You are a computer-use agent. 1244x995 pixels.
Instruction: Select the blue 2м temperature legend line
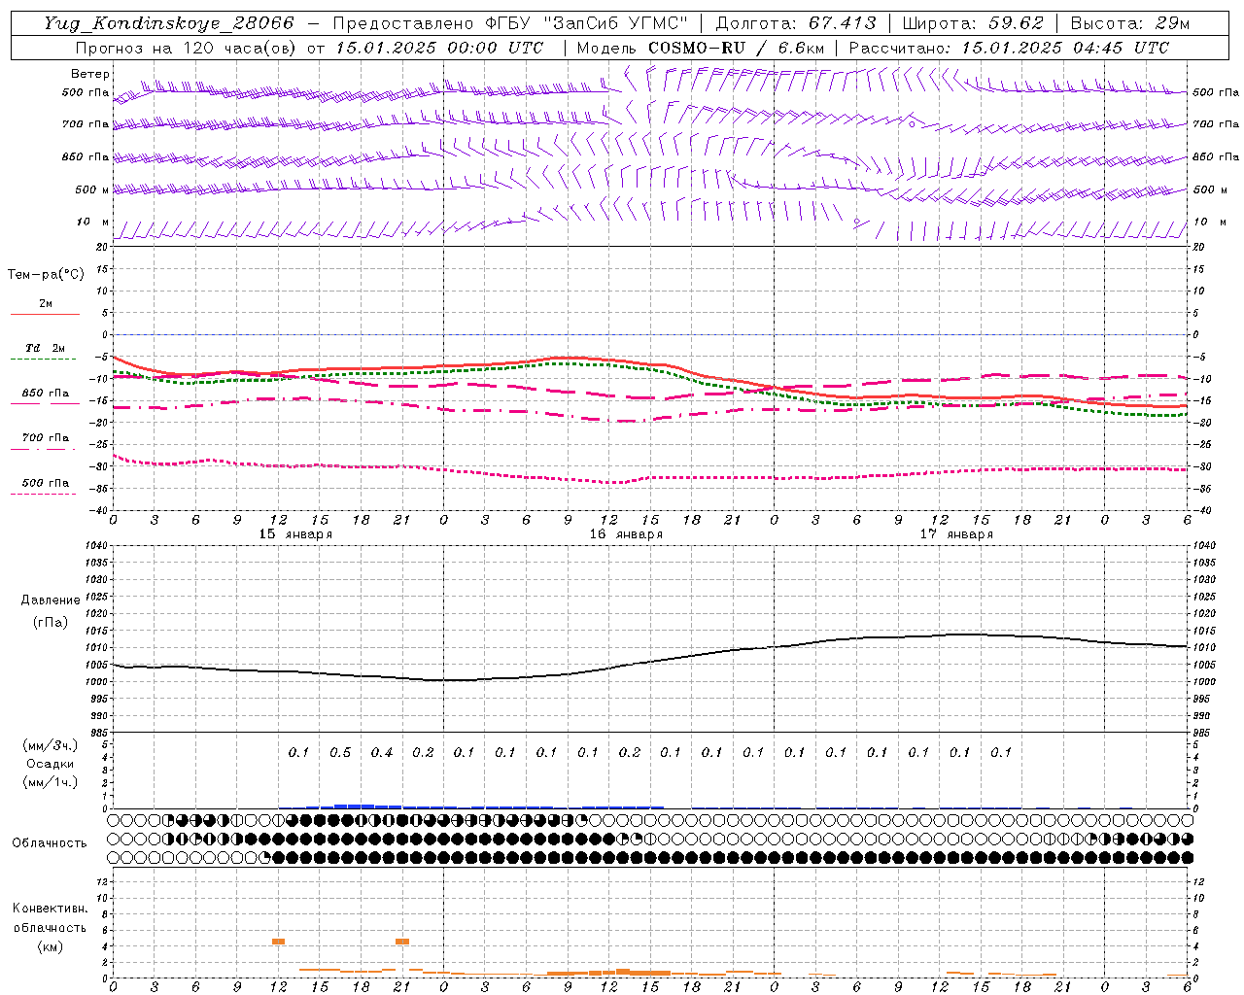pyautogui.click(x=45, y=314)
